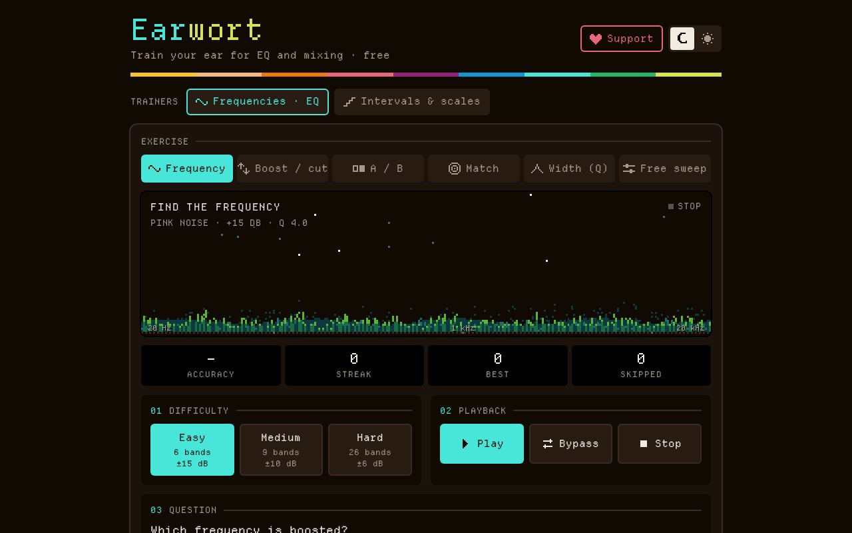Click the Skipped stat box
The image size is (852, 533).
641,365
